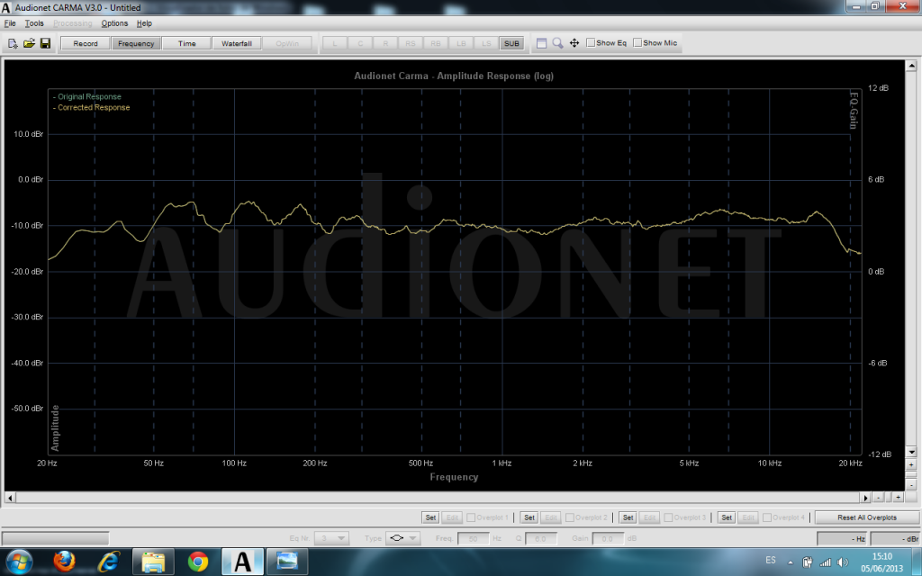Toggle the RB channel button

pyautogui.click(x=436, y=43)
